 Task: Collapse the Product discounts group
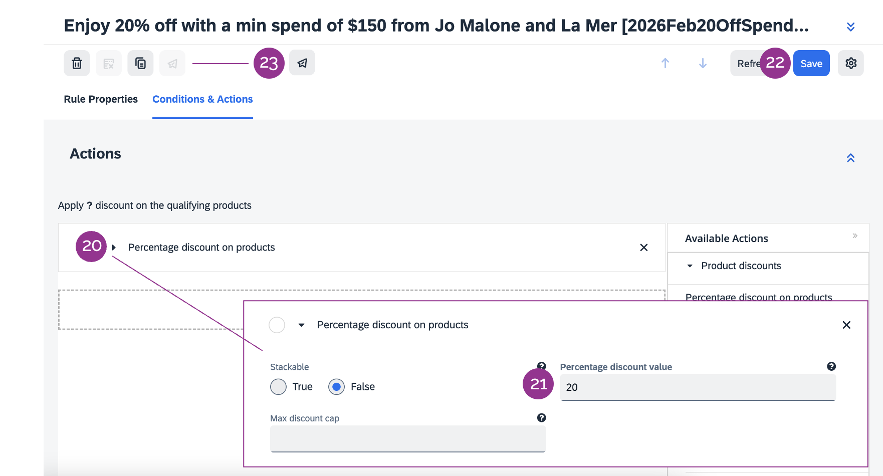690,266
